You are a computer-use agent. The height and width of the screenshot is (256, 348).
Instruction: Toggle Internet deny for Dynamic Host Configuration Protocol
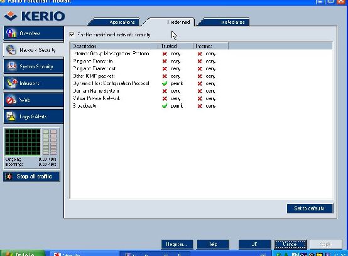pyautogui.click(x=200, y=84)
